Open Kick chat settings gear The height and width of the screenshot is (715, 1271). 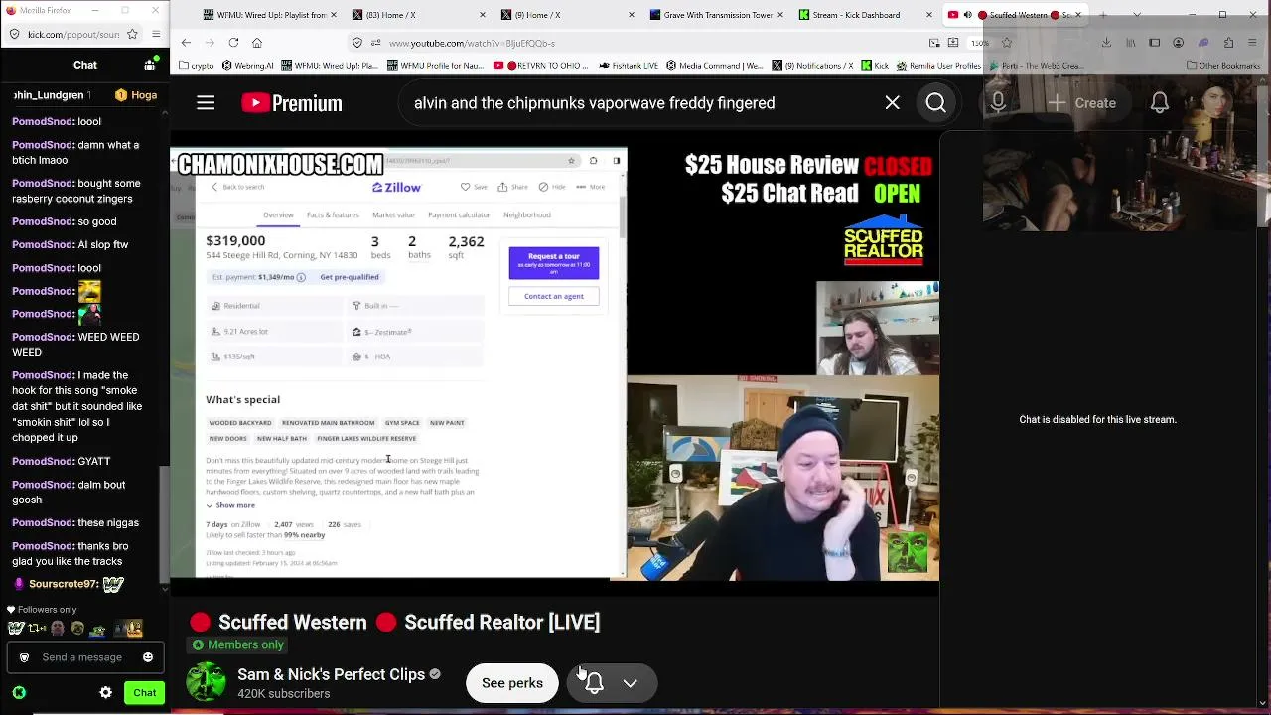[106, 693]
